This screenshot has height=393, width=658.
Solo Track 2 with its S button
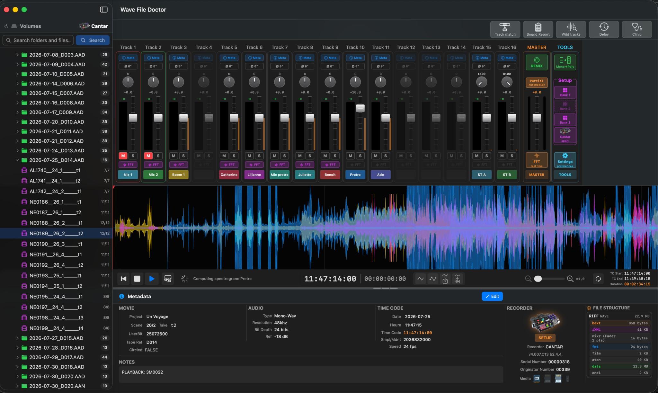pyautogui.click(x=158, y=156)
